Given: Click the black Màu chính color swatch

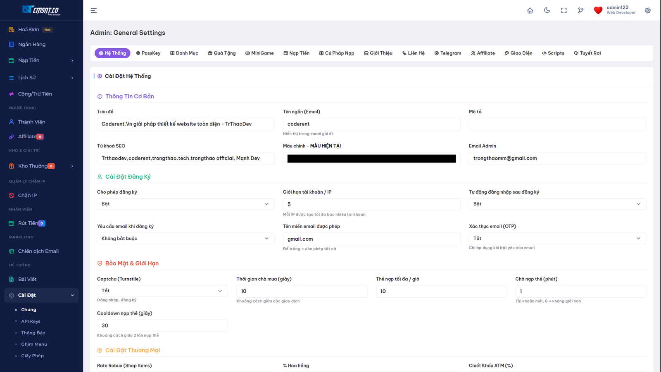Looking at the screenshot, I should pyautogui.click(x=371, y=159).
